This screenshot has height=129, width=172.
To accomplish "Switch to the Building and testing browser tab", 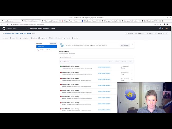I will click(x=110, y=21).
